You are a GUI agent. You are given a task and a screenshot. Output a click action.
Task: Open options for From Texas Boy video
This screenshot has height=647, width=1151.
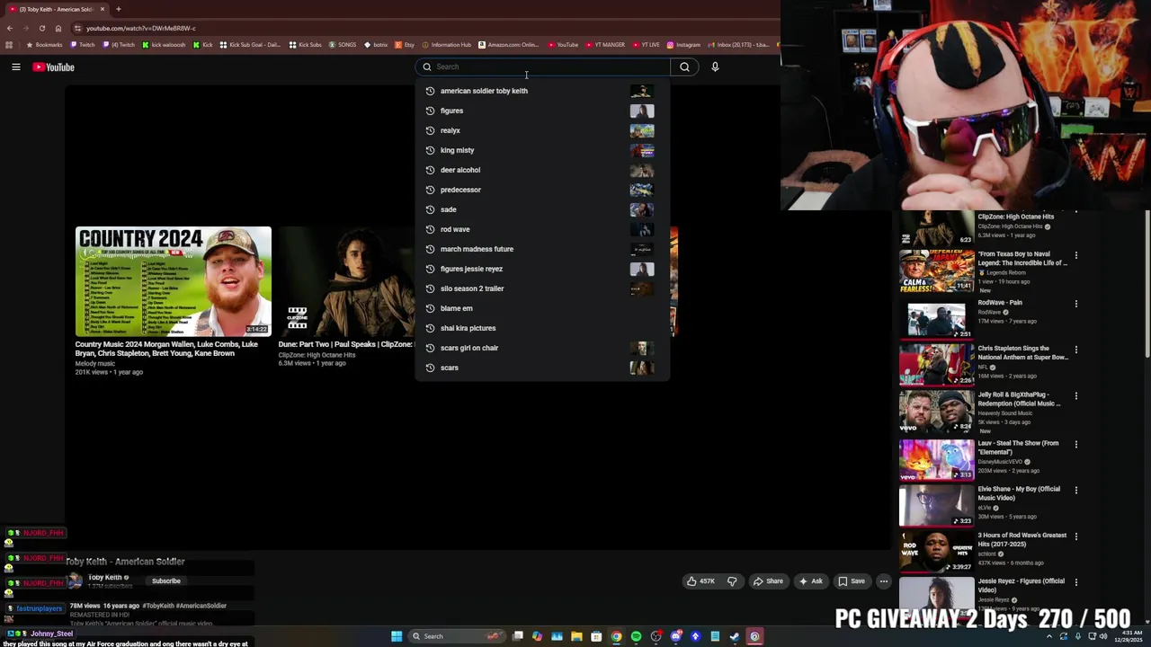[x=1075, y=255]
